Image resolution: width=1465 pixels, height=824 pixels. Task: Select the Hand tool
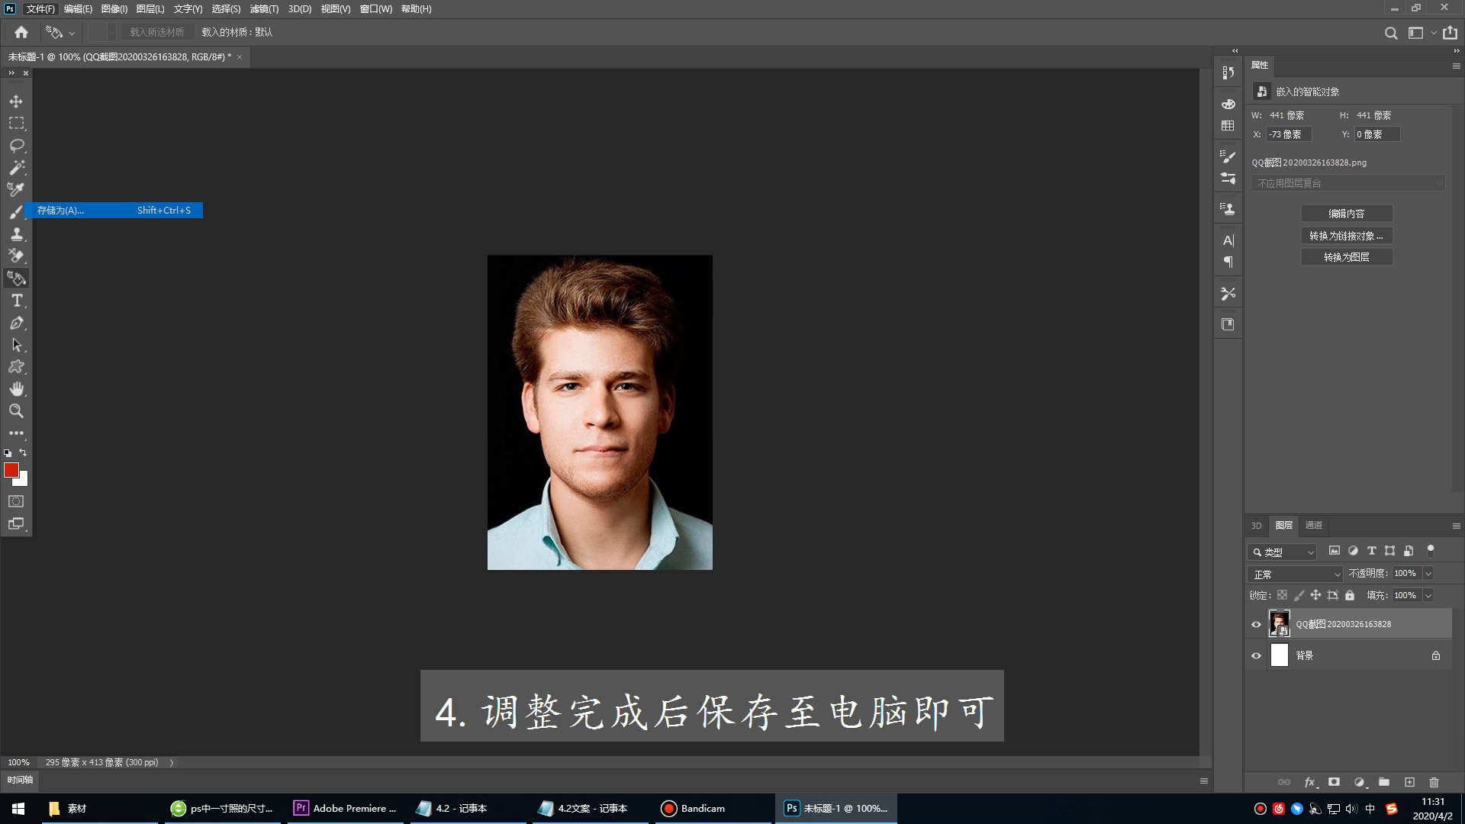pyautogui.click(x=16, y=389)
